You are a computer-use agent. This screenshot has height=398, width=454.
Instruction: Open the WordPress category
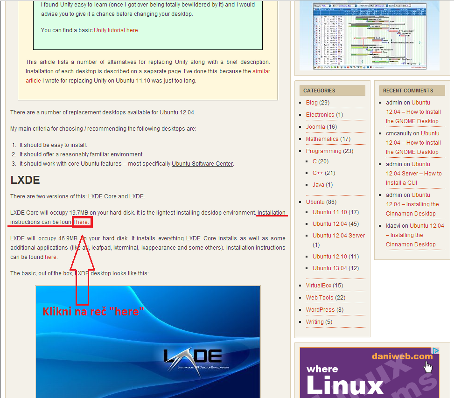tap(320, 310)
